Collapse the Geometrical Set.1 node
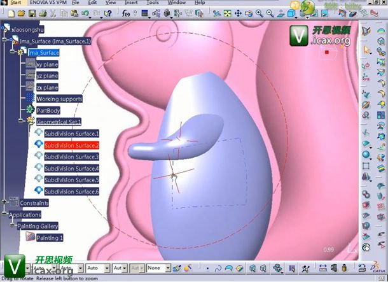Viewport: 388px width, 282px height. (21, 121)
